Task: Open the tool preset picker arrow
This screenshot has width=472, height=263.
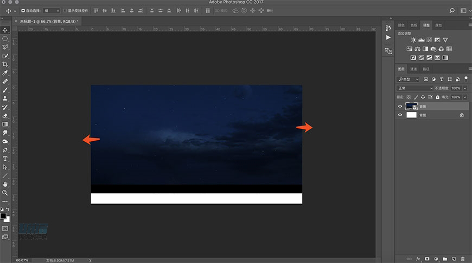Action: click(x=15, y=11)
